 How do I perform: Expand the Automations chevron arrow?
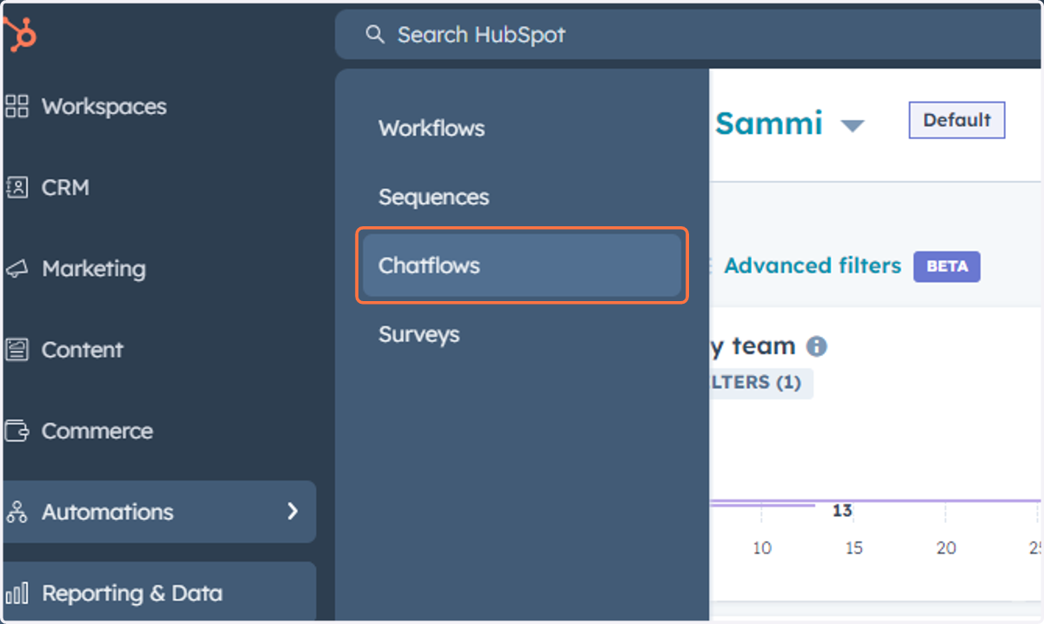(x=292, y=512)
